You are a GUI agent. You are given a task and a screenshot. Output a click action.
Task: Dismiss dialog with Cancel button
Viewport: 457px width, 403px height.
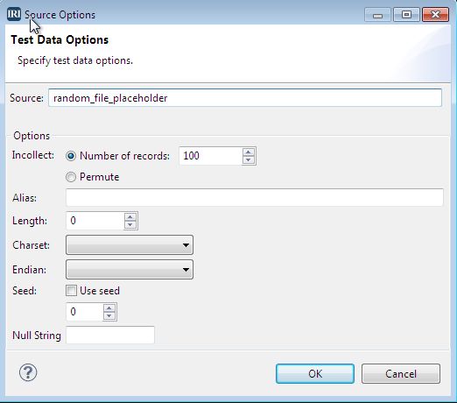click(401, 373)
